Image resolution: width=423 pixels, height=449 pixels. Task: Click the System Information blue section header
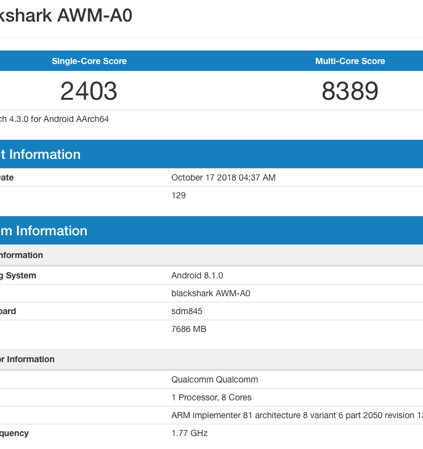[44, 230]
